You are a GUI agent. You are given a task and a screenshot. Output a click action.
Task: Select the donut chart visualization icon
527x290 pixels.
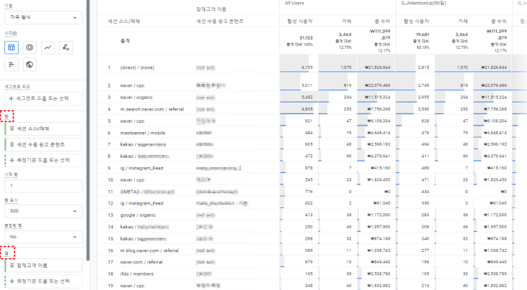point(29,47)
